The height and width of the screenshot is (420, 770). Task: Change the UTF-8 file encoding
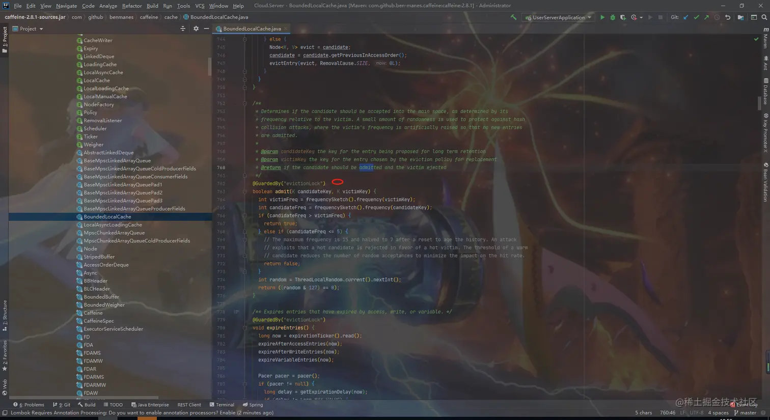coord(696,413)
